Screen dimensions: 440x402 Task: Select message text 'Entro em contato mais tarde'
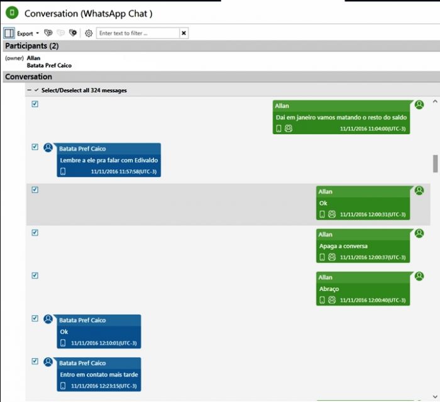tap(99, 374)
